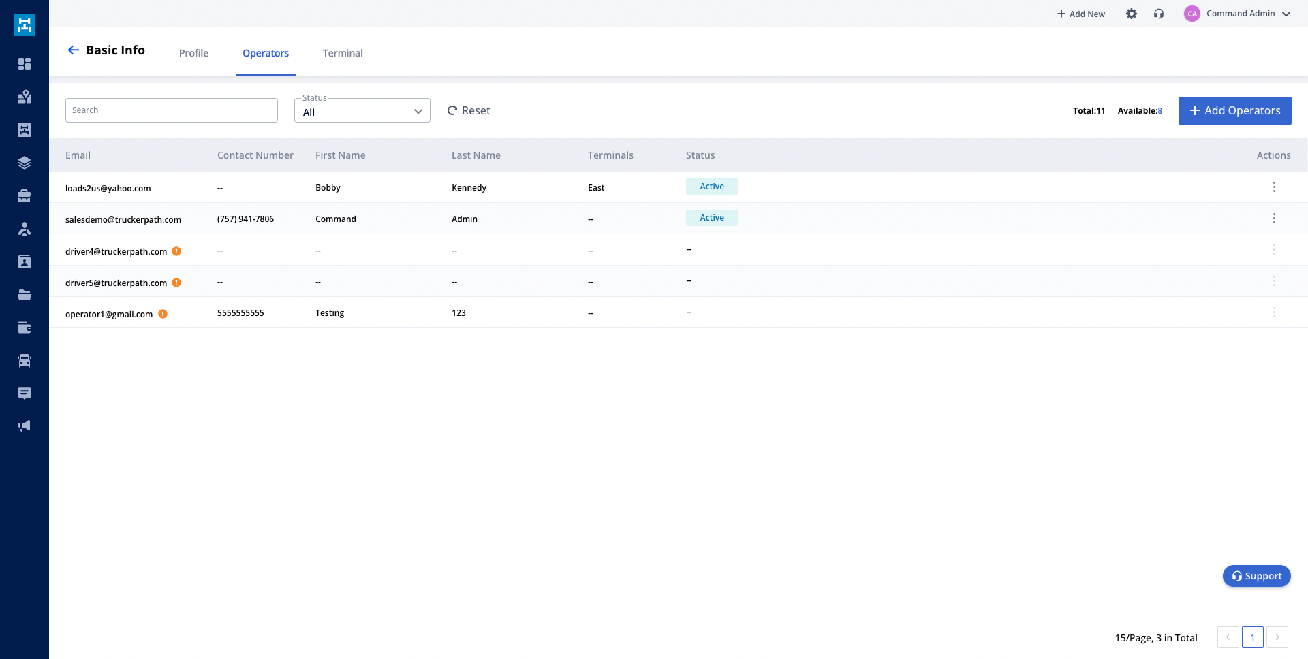1308x659 pixels.
Task: Select the Operators tab
Action: (x=266, y=53)
